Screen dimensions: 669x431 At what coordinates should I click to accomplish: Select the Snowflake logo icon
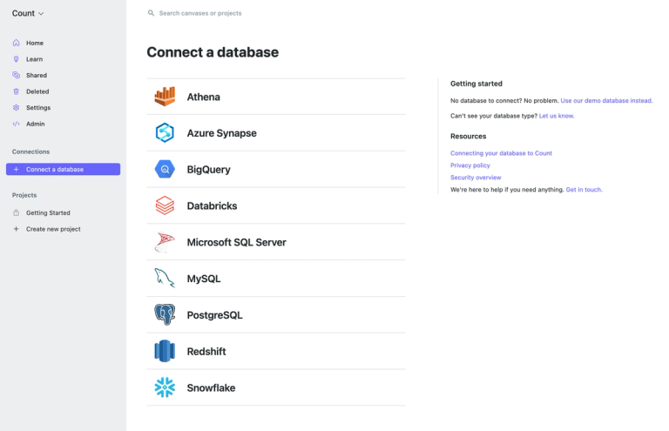tap(165, 387)
